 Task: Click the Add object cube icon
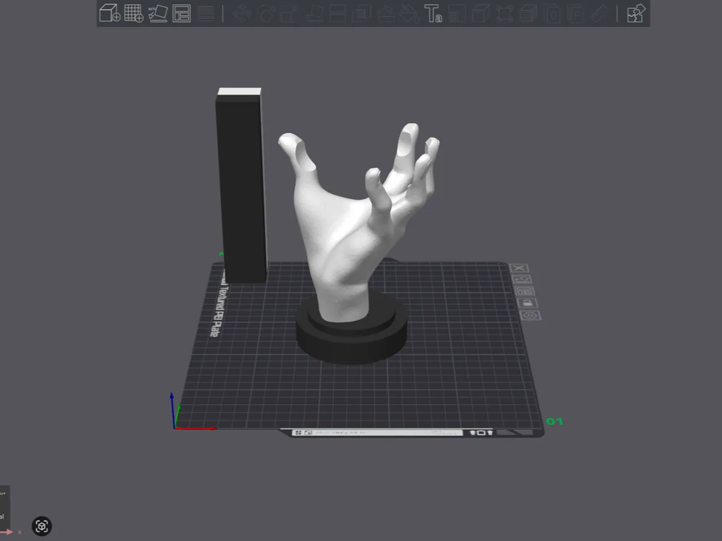pyautogui.click(x=110, y=13)
